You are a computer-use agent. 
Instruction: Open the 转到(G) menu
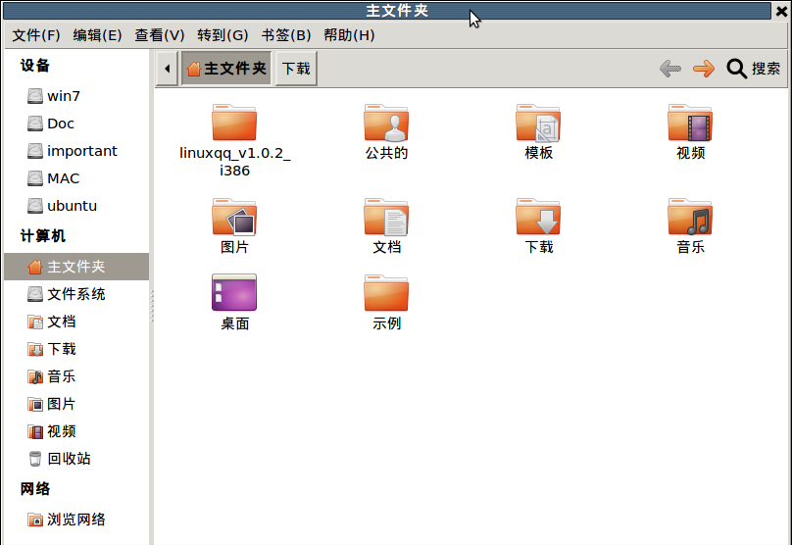pyautogui.click(x=223, y=35)
